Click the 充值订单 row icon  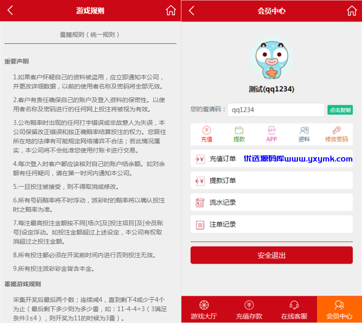coord(200,159)
